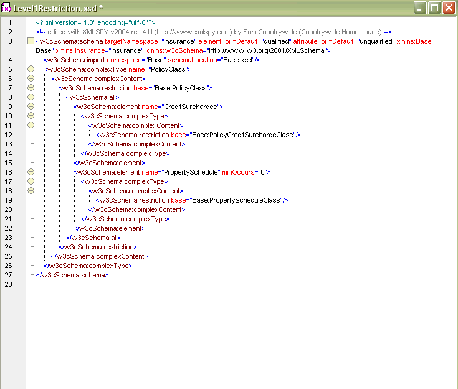Click targetNamespace attribute in schema tag
Image resolution: width=458 pixels, height=389 pixels.
click(x=151, y=41)
